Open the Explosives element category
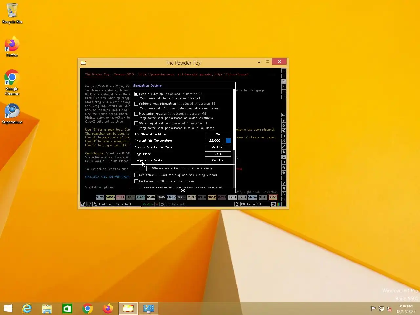This screenshot has width=420, height=315. (x=284, y=141)
